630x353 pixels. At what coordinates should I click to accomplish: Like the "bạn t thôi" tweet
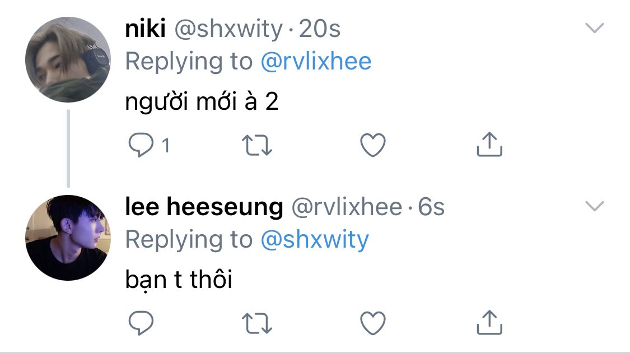point(372,323)
